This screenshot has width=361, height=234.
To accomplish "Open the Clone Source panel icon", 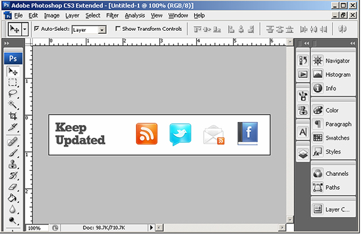I will (303, 110).
